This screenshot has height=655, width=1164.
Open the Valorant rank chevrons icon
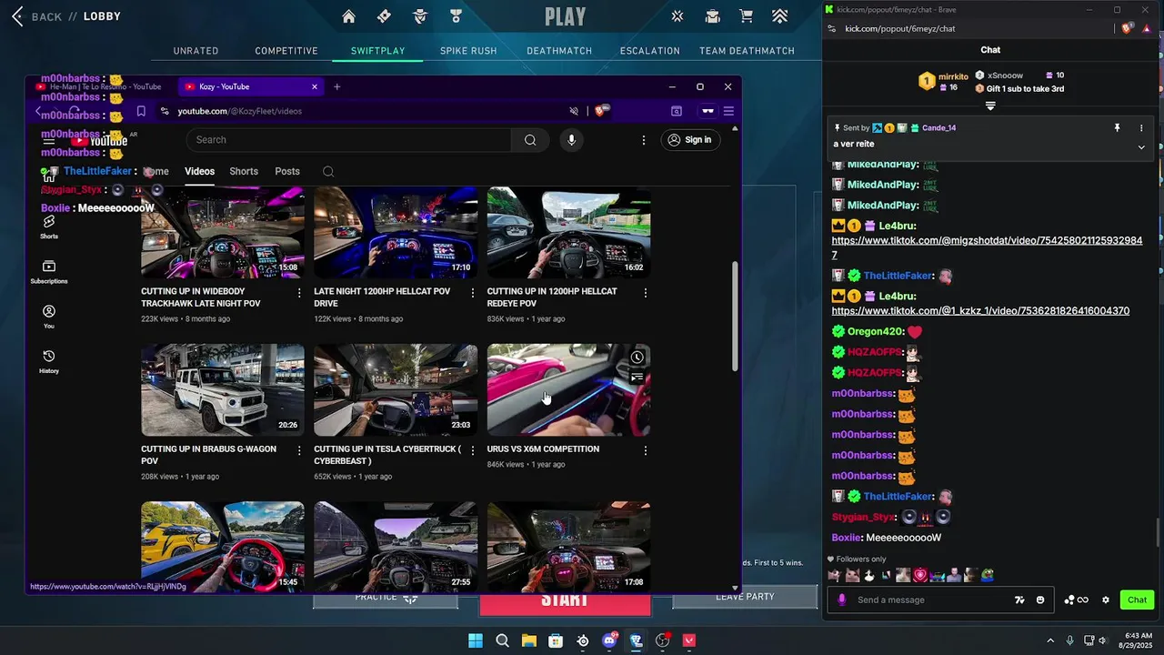(780, 16)
